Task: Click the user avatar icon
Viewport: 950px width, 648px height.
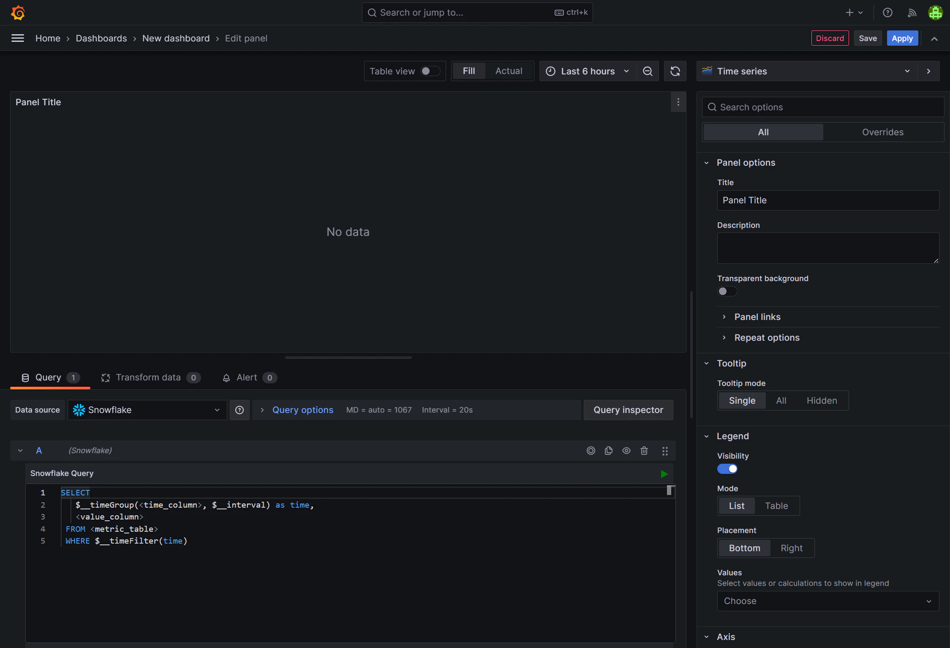Action: pyautogui.click(x=935, y=13)
